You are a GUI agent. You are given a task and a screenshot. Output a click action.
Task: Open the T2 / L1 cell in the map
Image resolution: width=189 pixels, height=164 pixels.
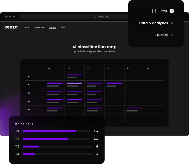(x=55, y=85)
